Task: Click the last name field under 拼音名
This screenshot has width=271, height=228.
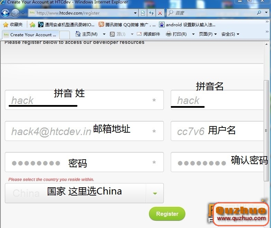Action: (217, 100)
